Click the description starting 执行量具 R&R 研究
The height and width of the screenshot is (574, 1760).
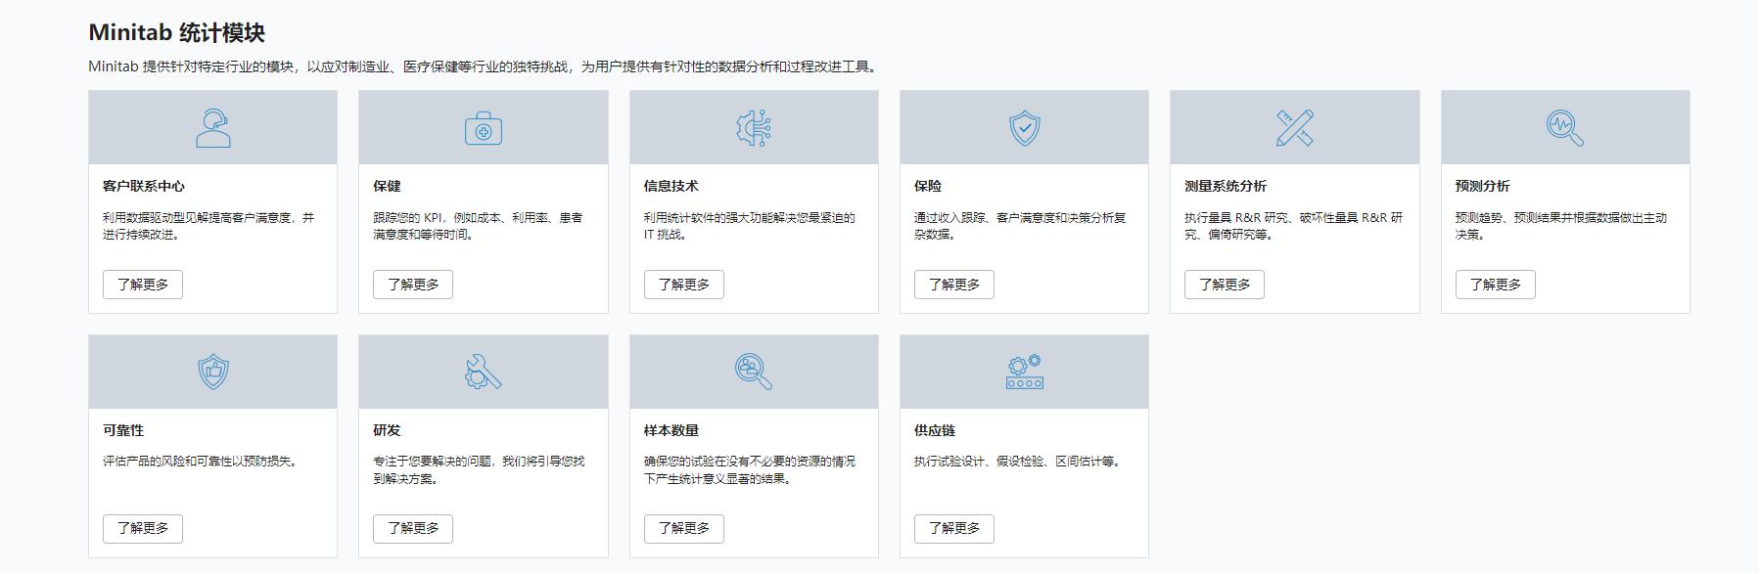pyautogui.click(x=1294, y=226)
